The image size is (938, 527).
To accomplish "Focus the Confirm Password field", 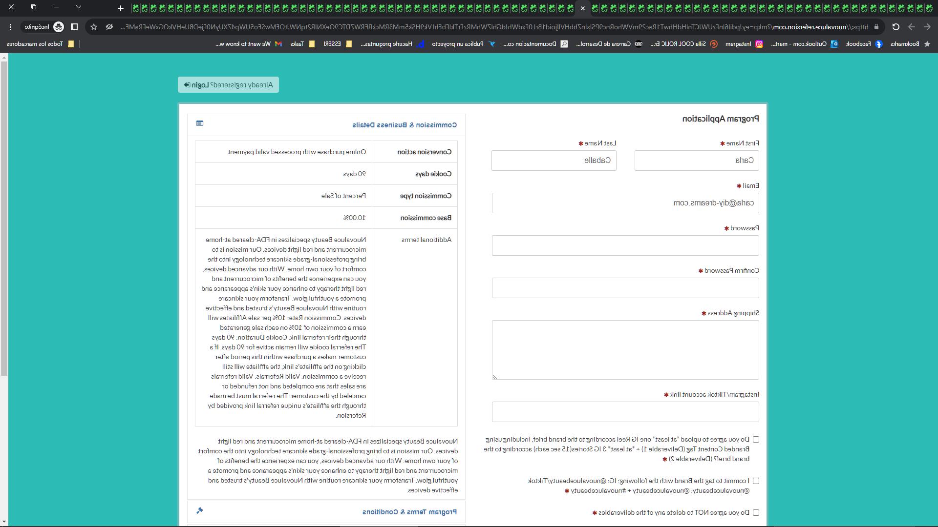I will [x=625, y=288].
